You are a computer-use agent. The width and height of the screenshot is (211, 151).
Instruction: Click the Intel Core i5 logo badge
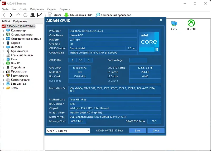click(x=149, y=42)
